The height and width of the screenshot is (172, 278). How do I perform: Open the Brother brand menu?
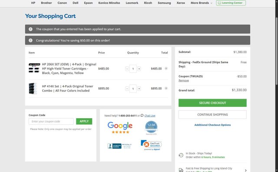click(46, 3)
